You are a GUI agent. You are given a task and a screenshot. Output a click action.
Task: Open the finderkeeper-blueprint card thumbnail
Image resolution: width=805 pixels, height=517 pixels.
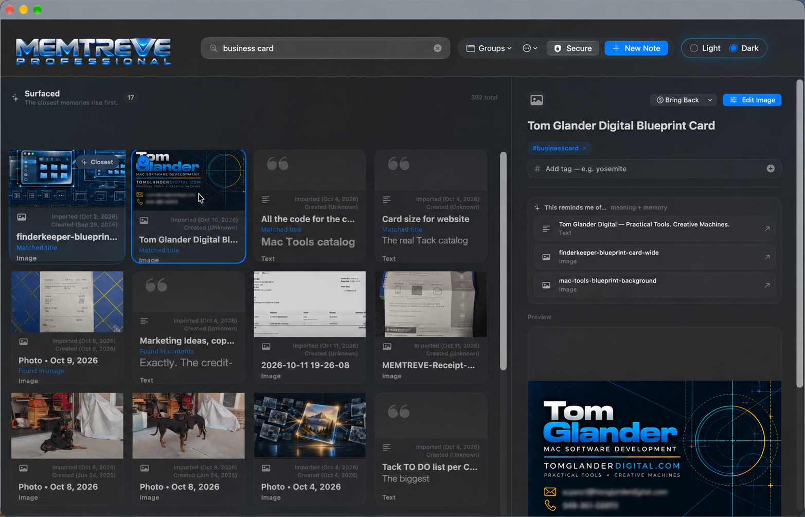point(67,178)
